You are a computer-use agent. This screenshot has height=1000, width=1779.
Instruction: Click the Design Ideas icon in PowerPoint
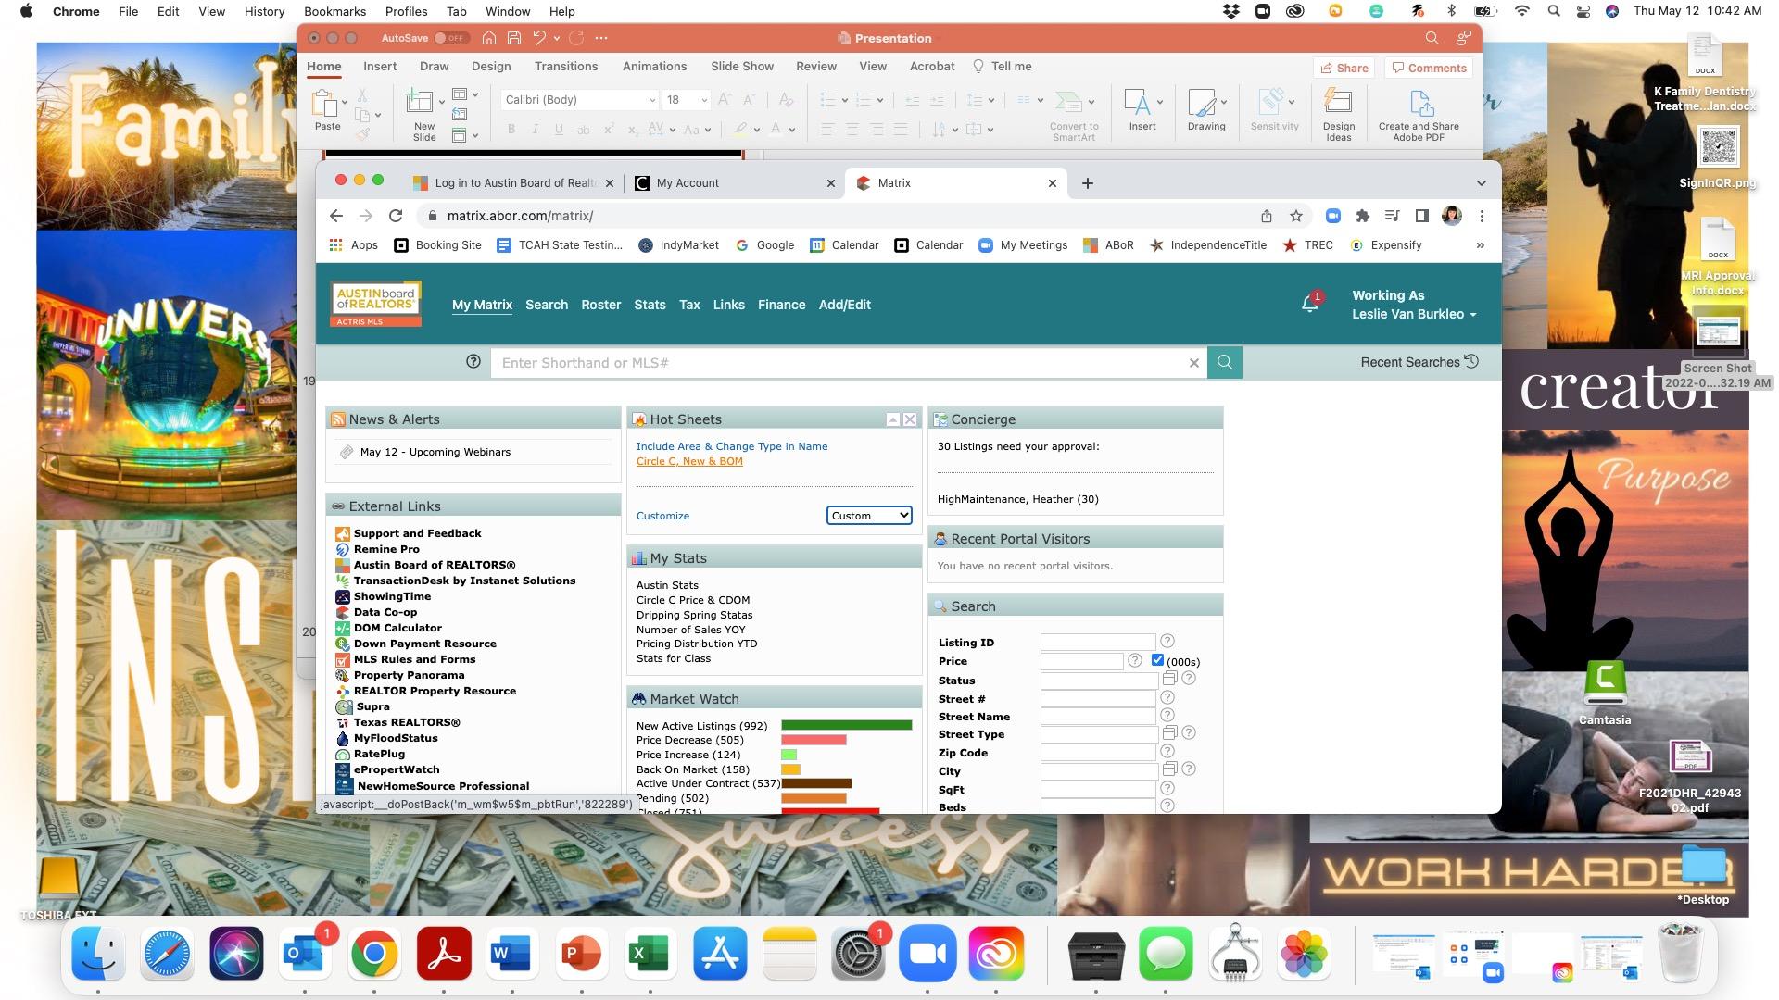tap(1338, 102)
